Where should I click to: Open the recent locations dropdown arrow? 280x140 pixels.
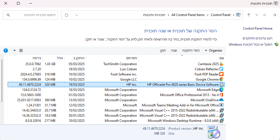click(257, 15)
